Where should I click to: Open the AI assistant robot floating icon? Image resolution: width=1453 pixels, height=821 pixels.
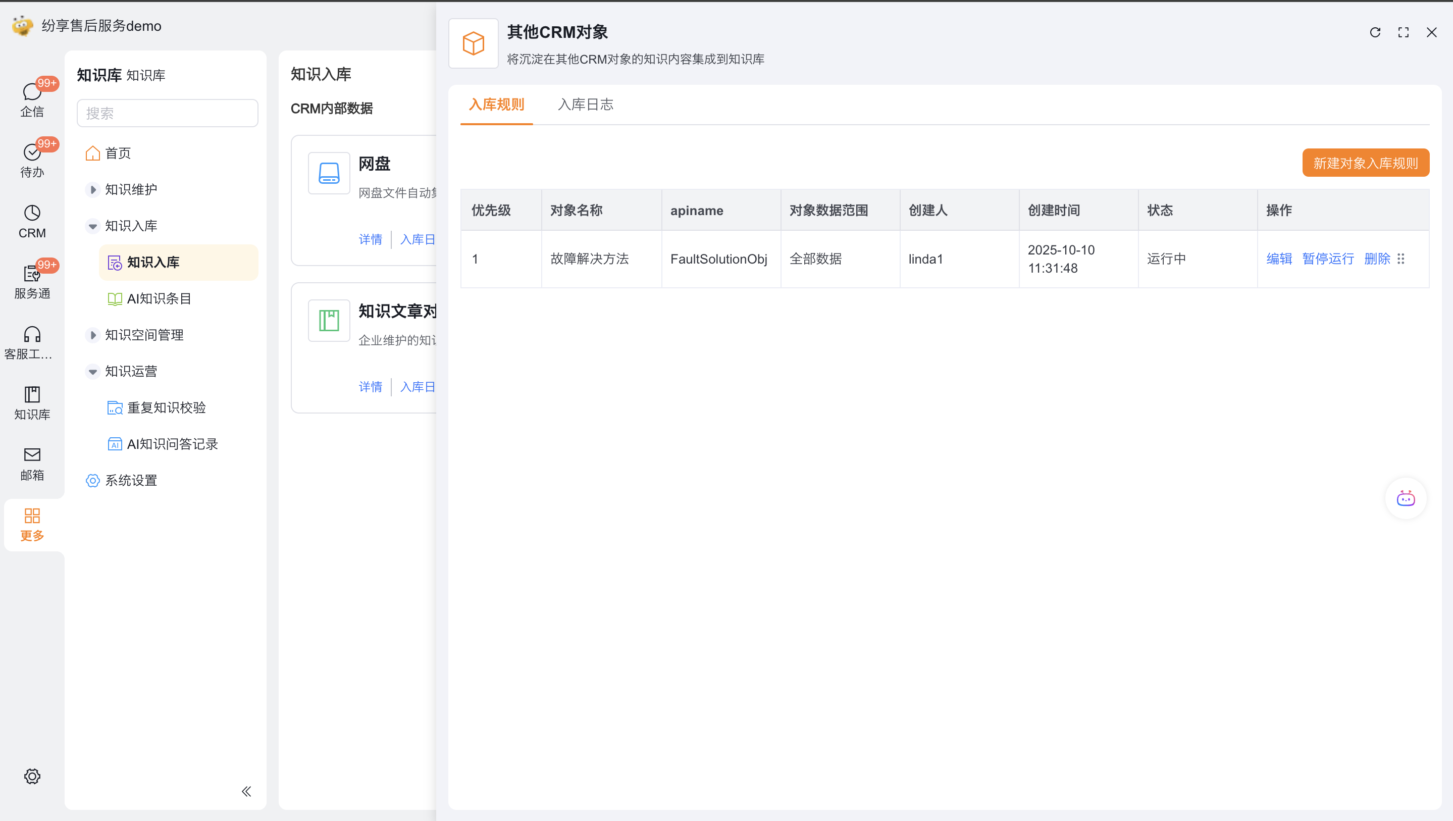coord(1405,498)
